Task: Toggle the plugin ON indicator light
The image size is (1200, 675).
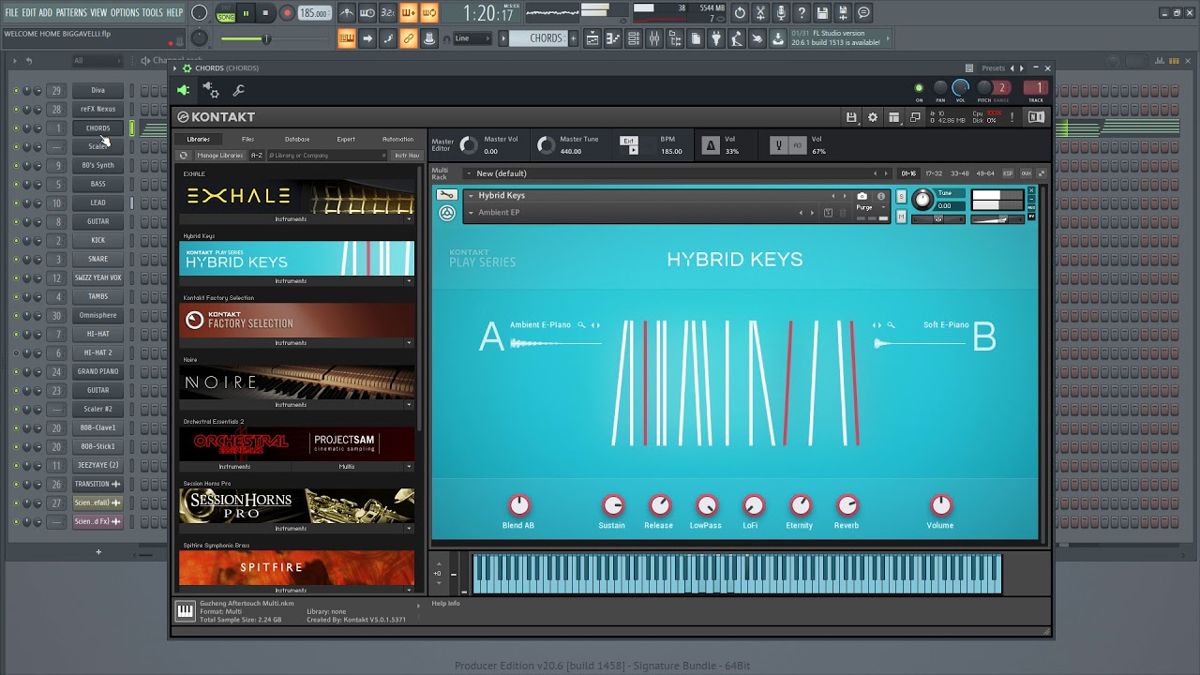Action: 919,88
